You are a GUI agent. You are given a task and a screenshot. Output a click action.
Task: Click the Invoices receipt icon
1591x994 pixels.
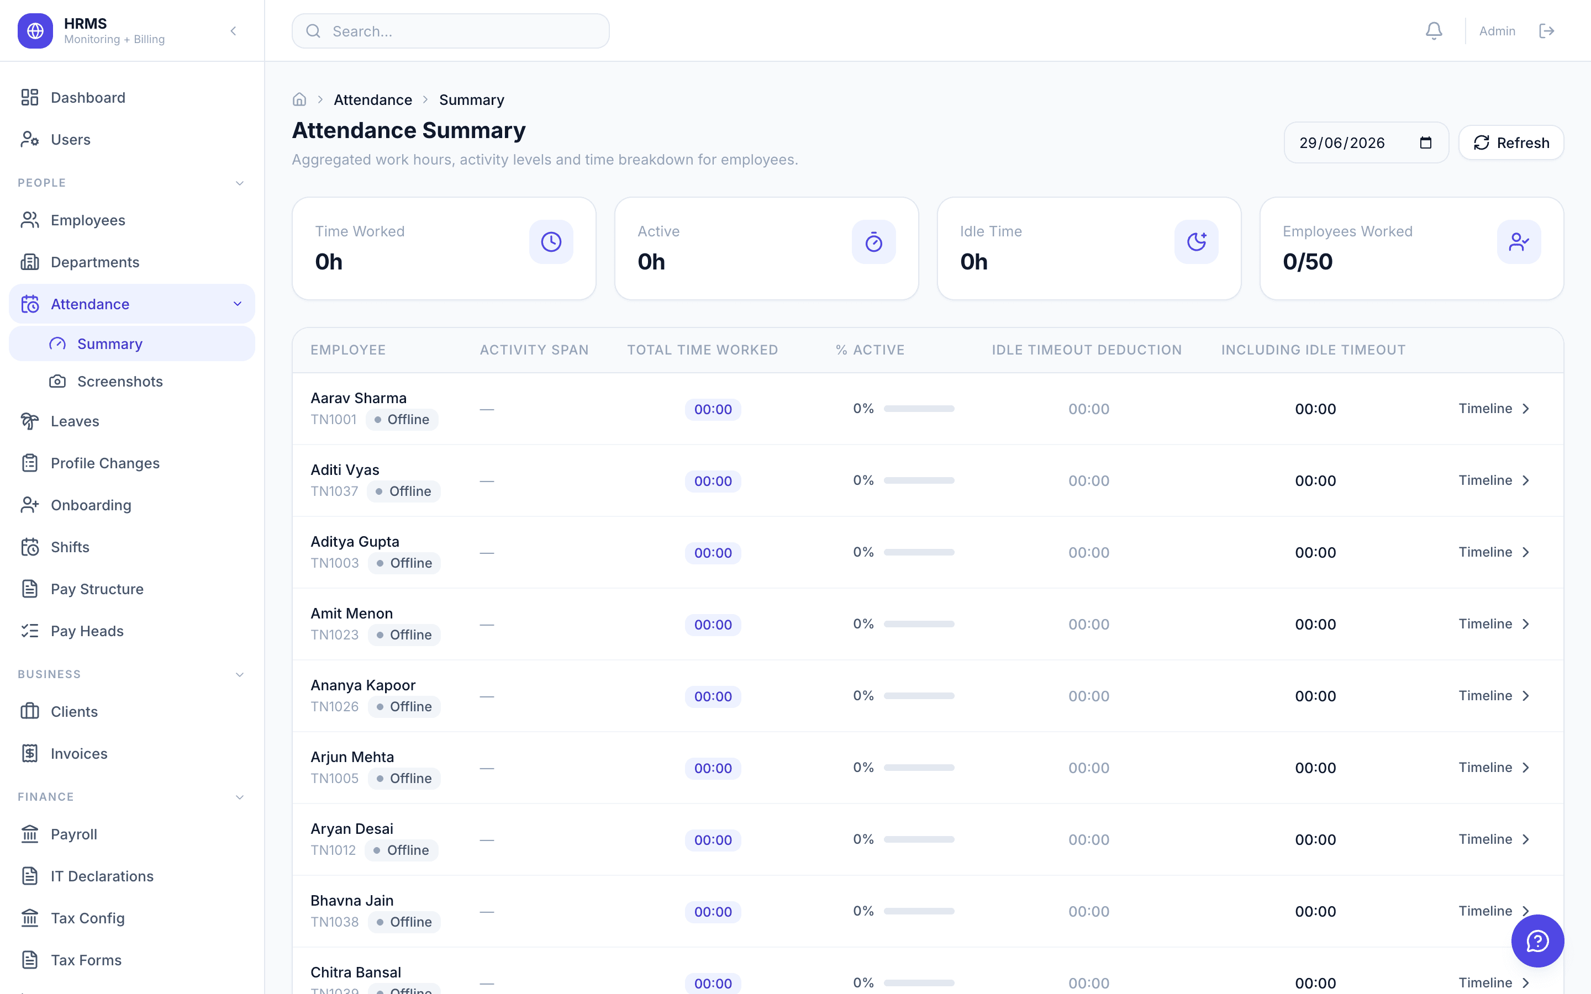tap(30, 753)
